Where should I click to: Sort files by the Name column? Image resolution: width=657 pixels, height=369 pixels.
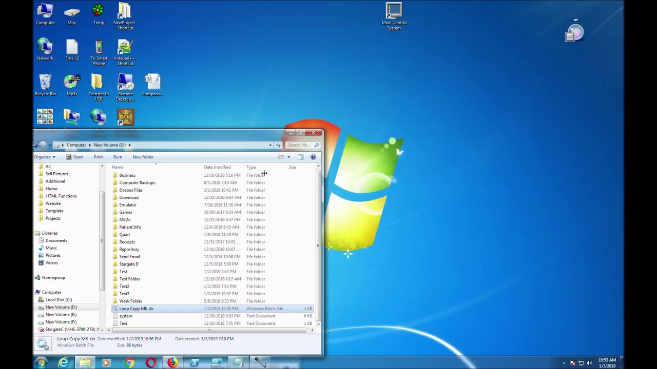(x=156, y=167)
